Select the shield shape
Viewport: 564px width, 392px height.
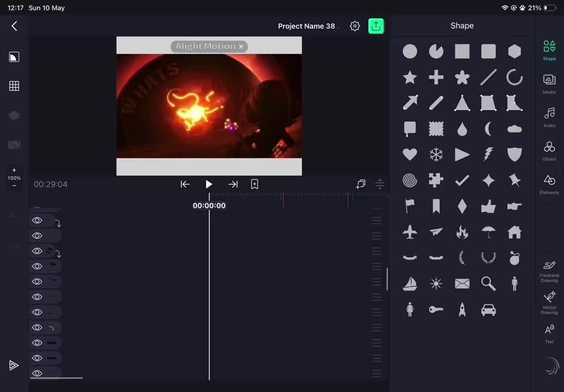click(x=514, y=155)
